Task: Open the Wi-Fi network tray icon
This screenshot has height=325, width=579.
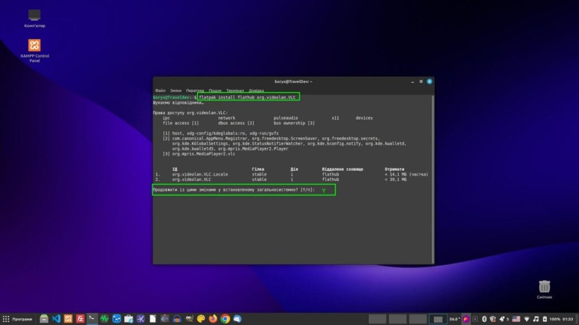Action: pyautogui.click(x=527, y=319)
